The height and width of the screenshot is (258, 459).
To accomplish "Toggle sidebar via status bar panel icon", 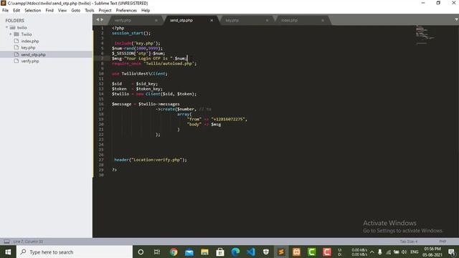I will pyautogui.click(x=6, y=242).
